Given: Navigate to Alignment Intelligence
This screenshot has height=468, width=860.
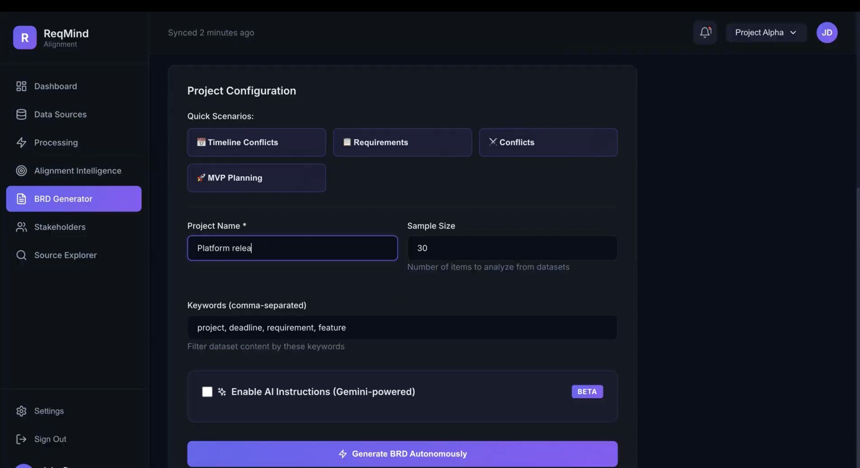Looking at the screenshot, I should 73,171.
